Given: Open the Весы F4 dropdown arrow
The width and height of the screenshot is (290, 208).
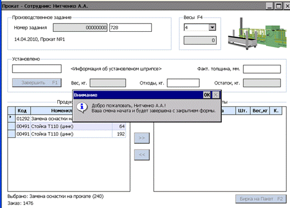Looking at the screenshot, I should [212, 27].
